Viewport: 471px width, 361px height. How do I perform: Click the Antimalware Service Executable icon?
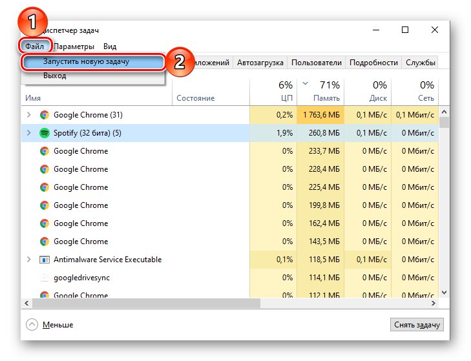coord(45,260)
